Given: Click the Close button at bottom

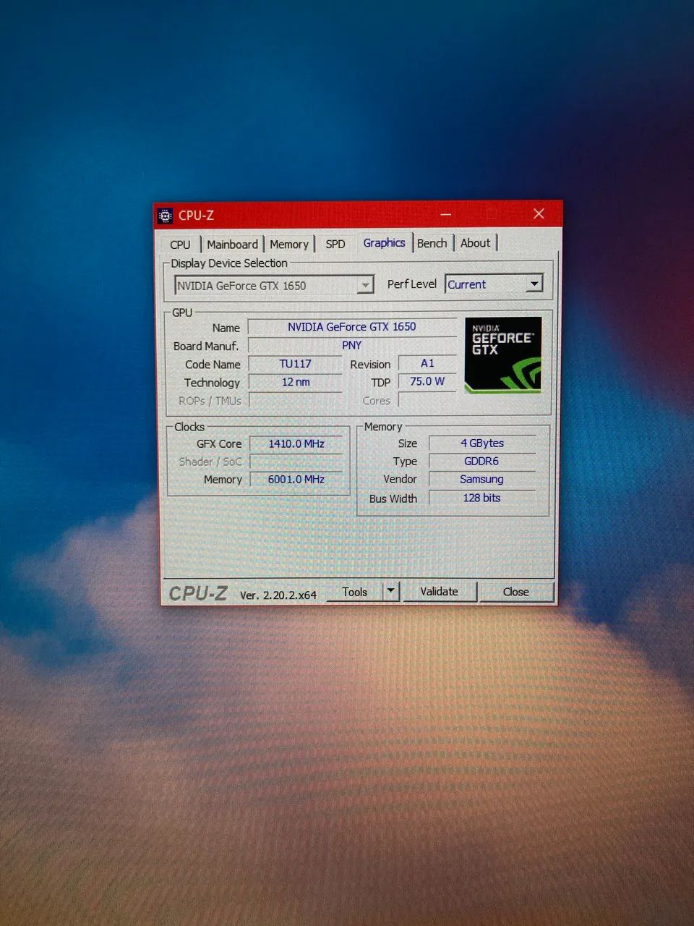Looking at the screenshot, I should [x=516, y=592].
